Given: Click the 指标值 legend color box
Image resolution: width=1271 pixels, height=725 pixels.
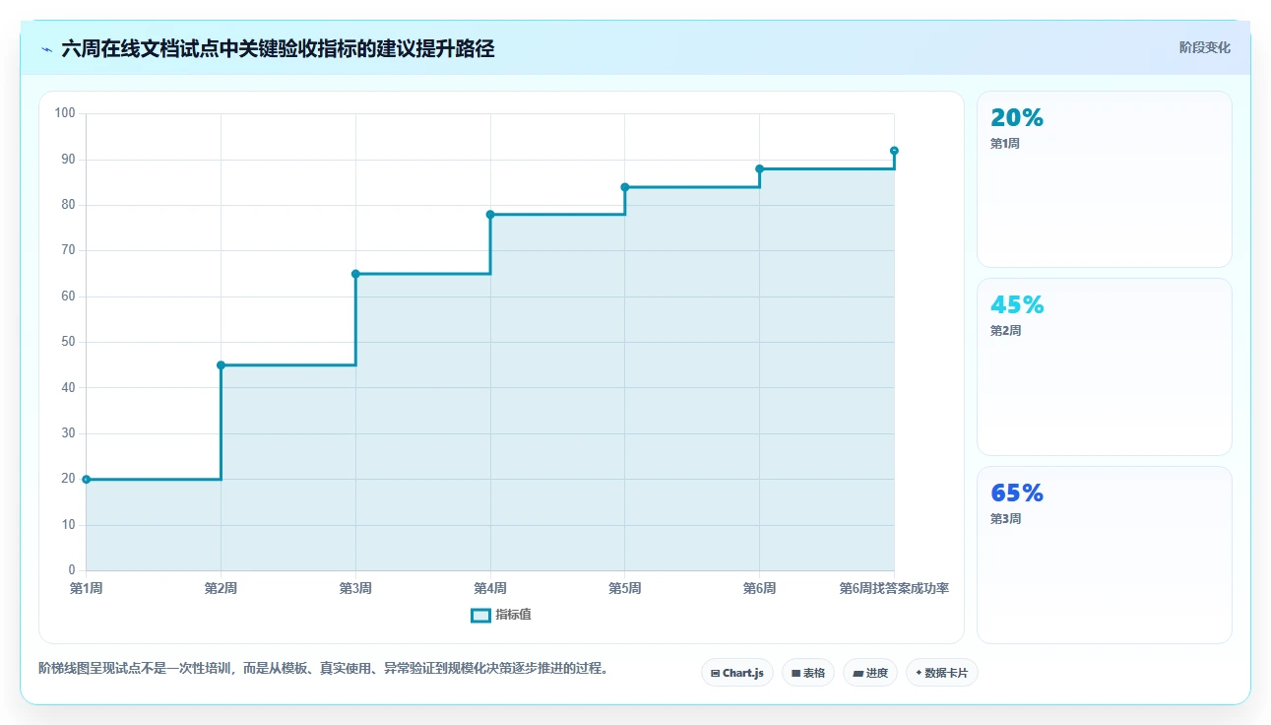Looking at the screenshot, I should tap(480, 615).
